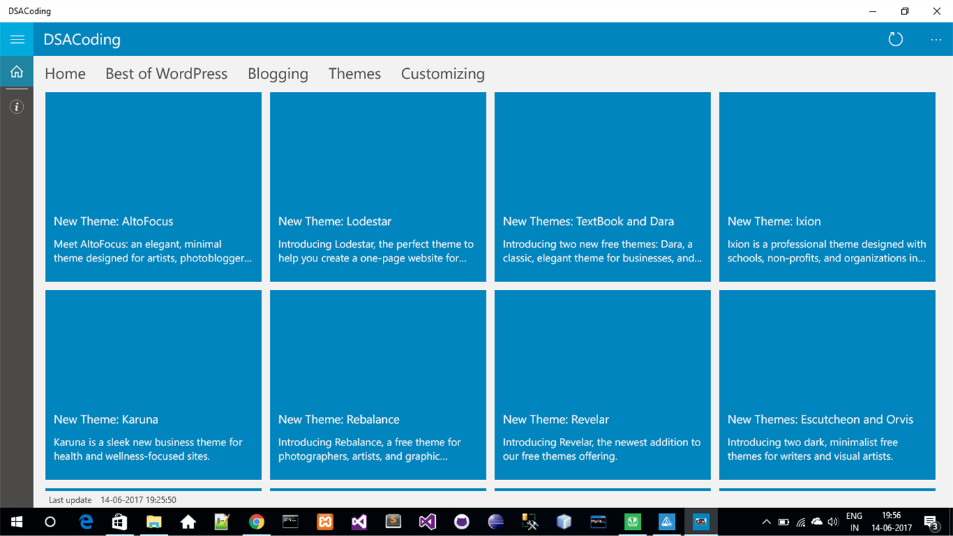The image size is (953, 536).
Task: Open the New Theme: AltoFocus article
Action: (x=153, y=187)
